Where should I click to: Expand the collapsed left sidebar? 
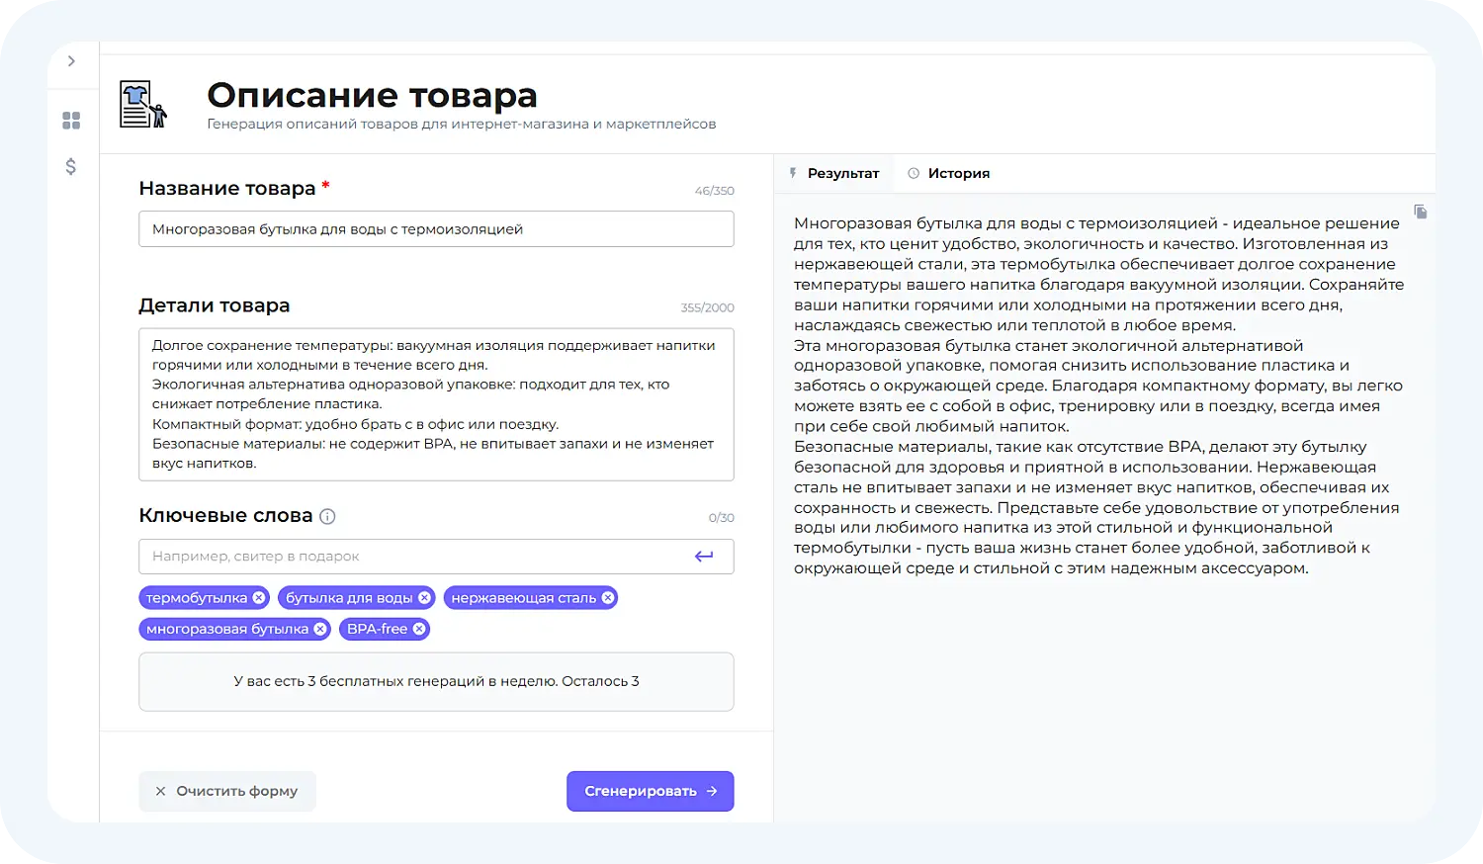coord(72,60)
